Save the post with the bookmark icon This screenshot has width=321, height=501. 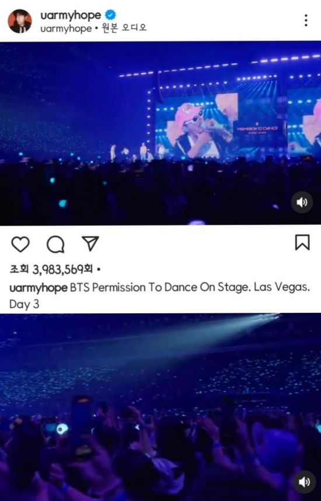(x=302, y=243)
